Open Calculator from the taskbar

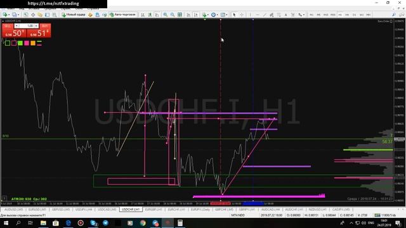click(x=180, y=223)
